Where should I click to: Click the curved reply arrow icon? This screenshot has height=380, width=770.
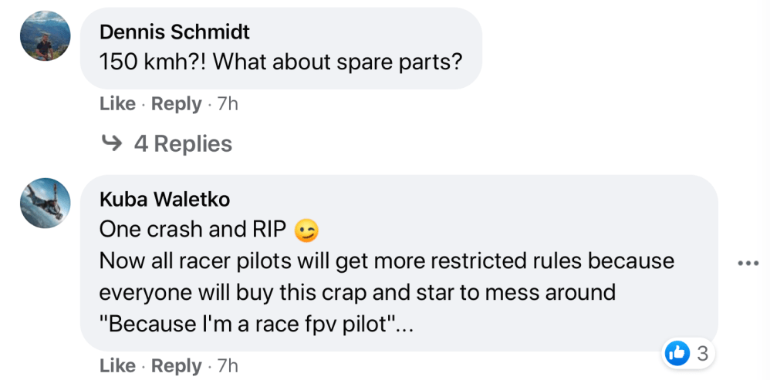coord(112,143)
